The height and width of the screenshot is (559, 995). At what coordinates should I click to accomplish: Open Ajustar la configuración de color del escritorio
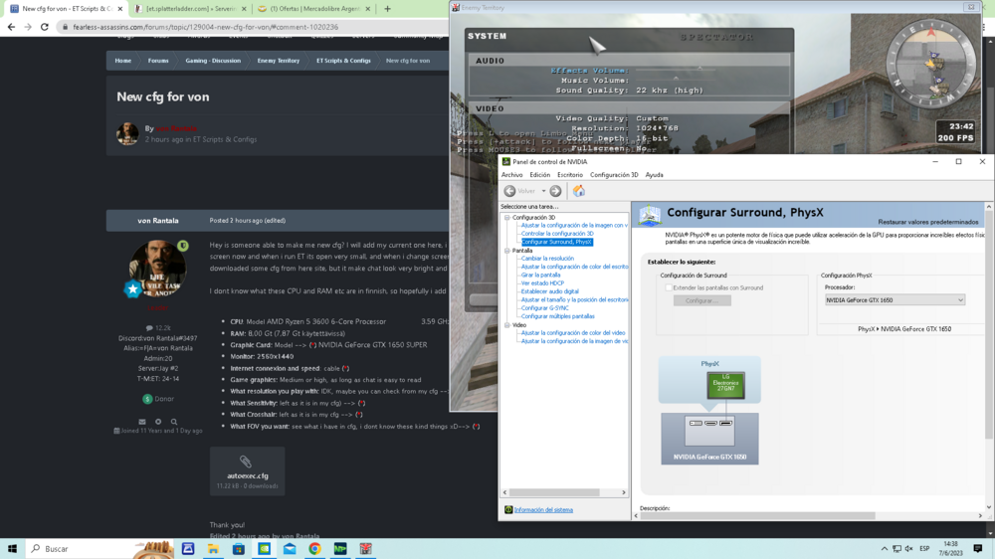(574, 267)
